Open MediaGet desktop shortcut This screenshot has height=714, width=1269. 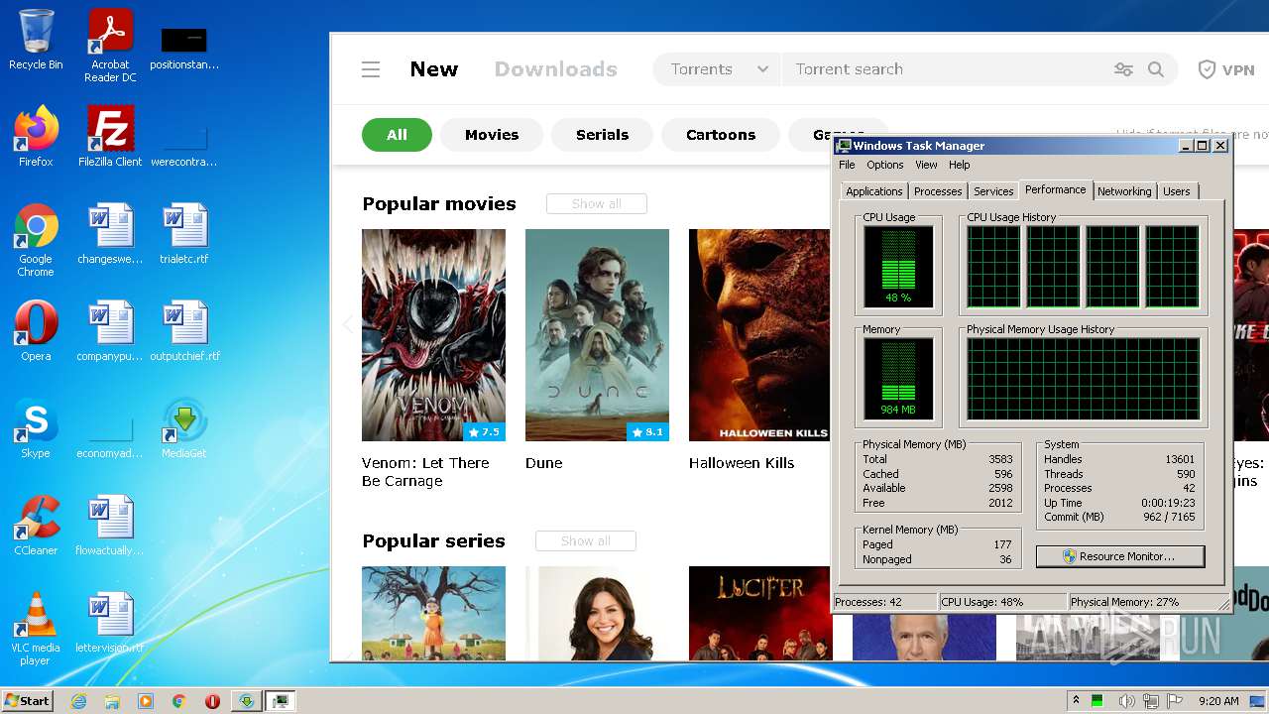(x=184, y=428)
